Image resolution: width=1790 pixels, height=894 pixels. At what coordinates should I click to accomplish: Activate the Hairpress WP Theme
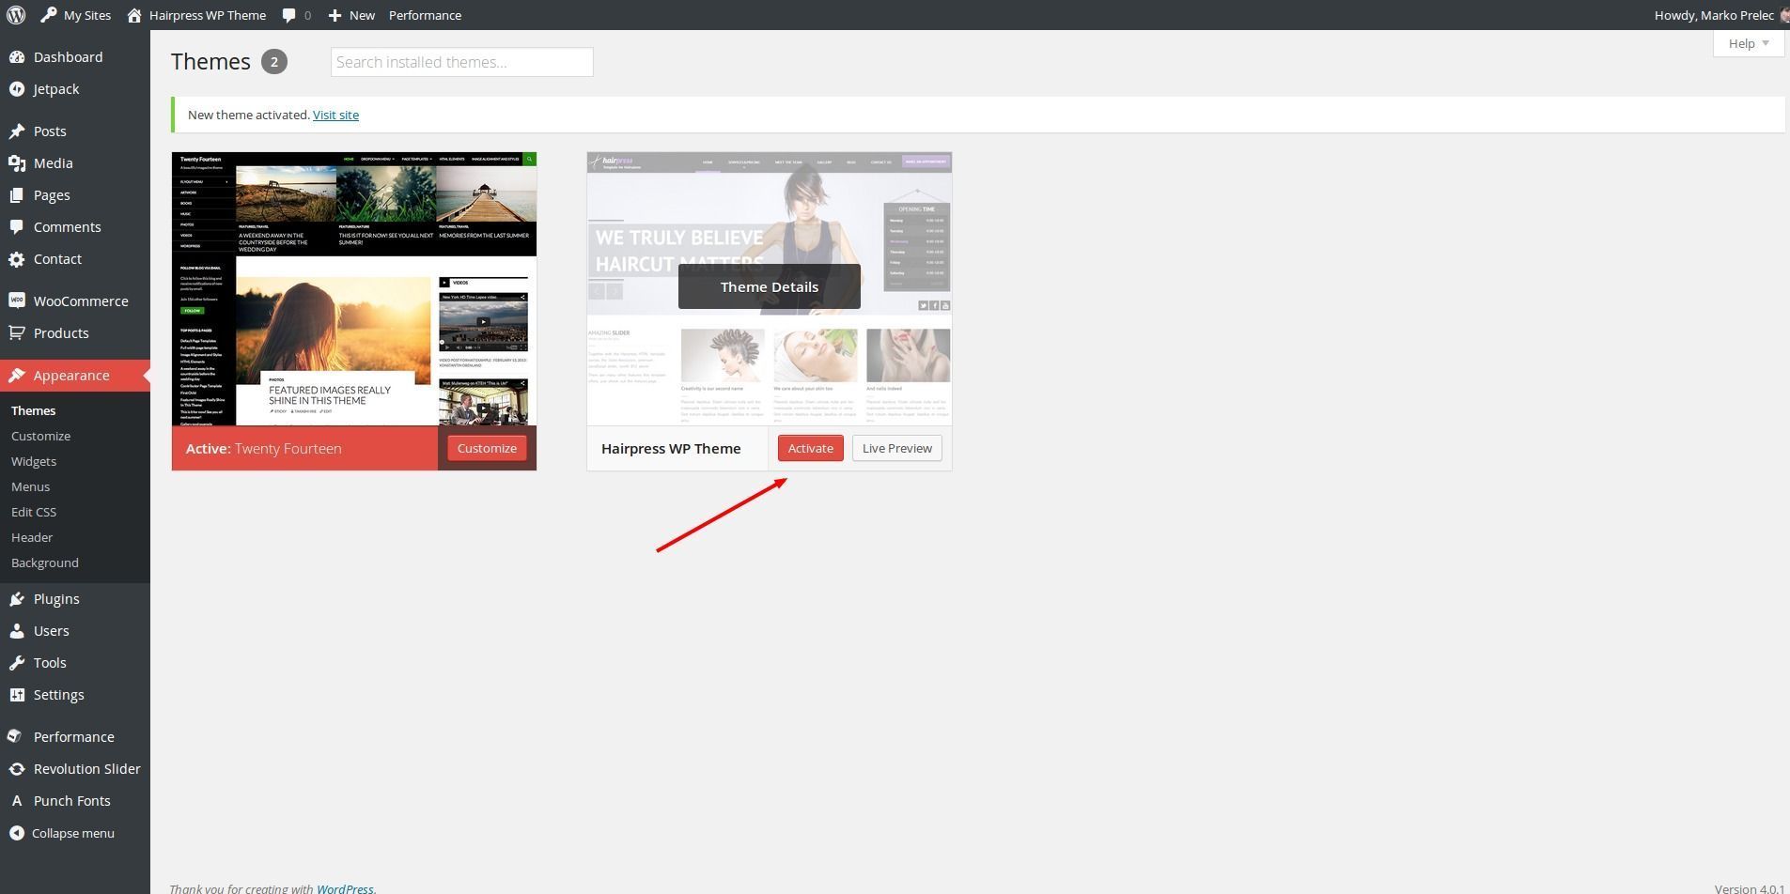[811, 448]
